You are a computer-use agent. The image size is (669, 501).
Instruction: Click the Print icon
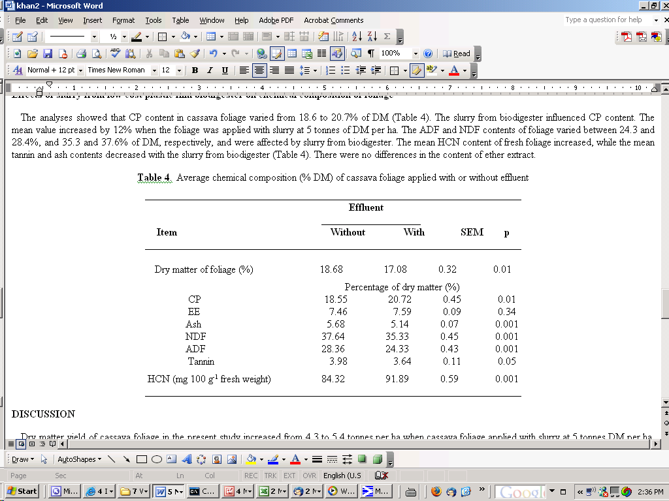81,53
